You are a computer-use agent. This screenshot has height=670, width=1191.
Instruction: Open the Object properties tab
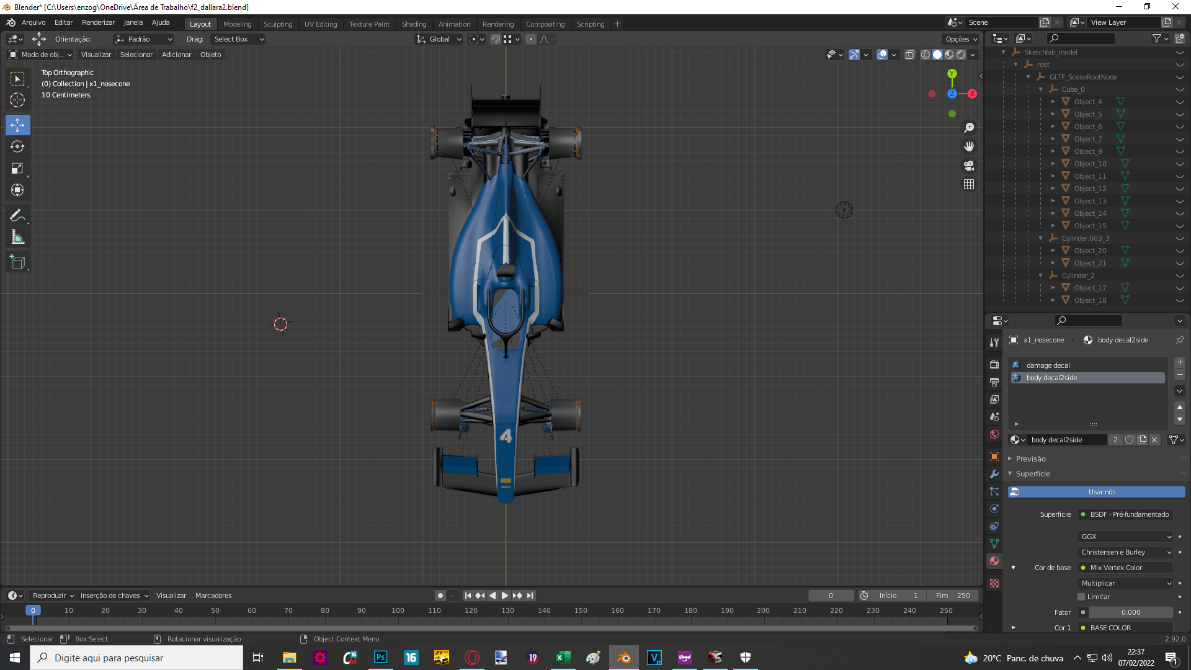coord(994,457)
